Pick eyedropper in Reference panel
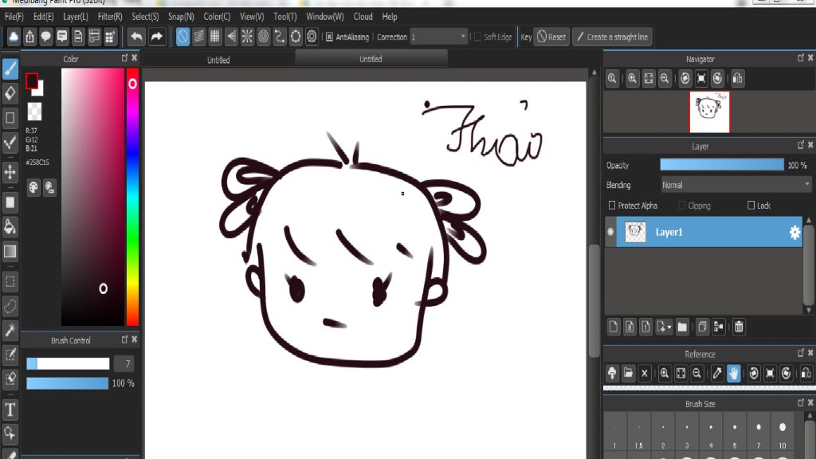The image size is (816, 459). click(x=717, y=373)
